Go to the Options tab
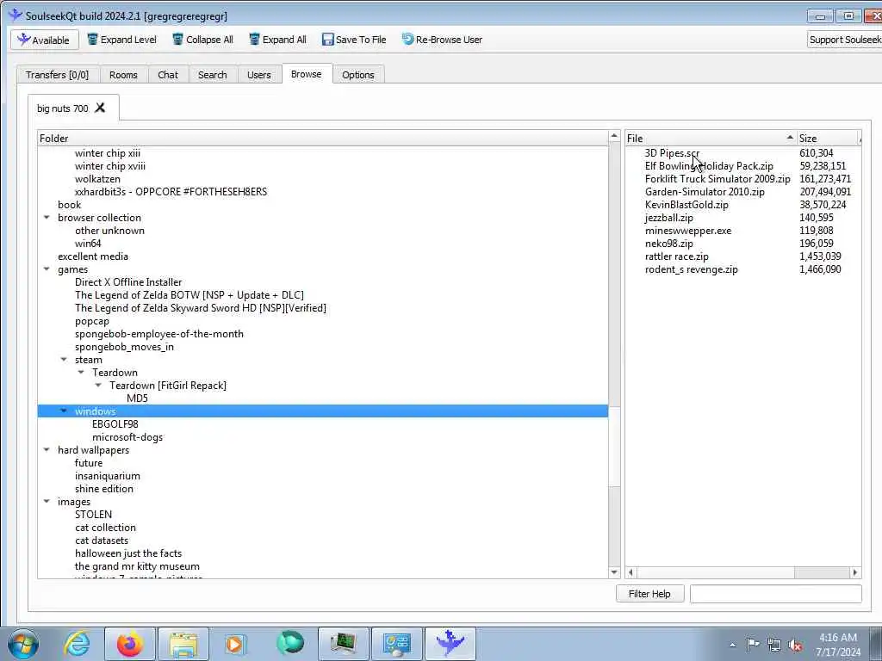The height and width of the screenshot is (661, 882). 357,75
